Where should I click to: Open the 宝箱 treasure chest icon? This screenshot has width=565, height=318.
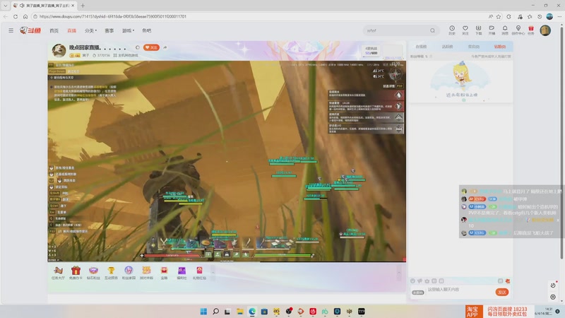pos(164,273)
